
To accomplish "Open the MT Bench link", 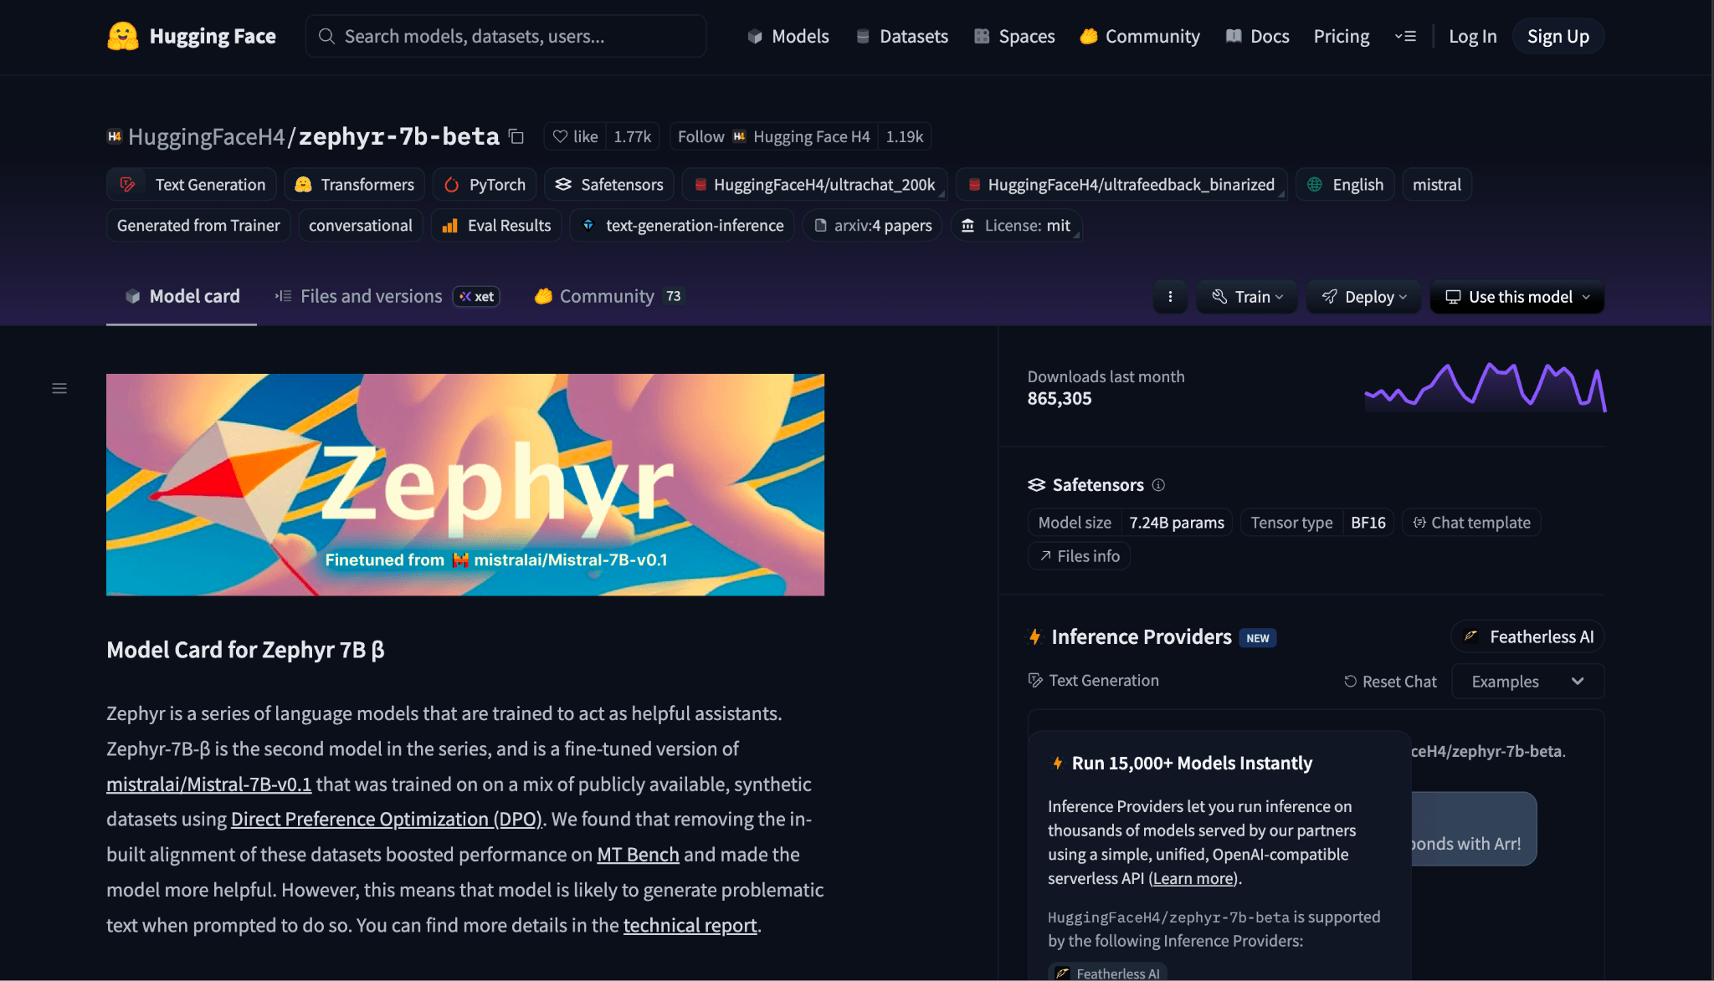I will 638,855.
